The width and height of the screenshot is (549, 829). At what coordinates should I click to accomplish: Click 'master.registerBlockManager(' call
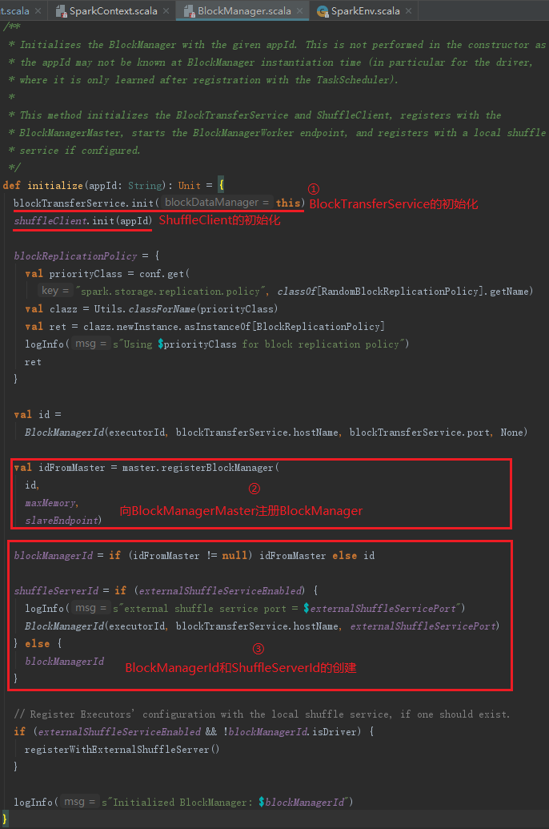201,468
